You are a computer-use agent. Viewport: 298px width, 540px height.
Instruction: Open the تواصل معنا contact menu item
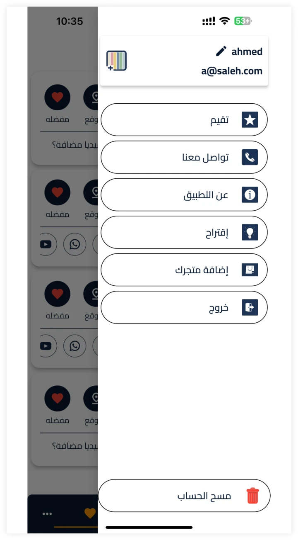(184, 158)
